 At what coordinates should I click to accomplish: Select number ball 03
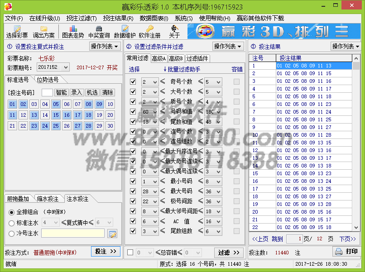(x=34, y=104)
